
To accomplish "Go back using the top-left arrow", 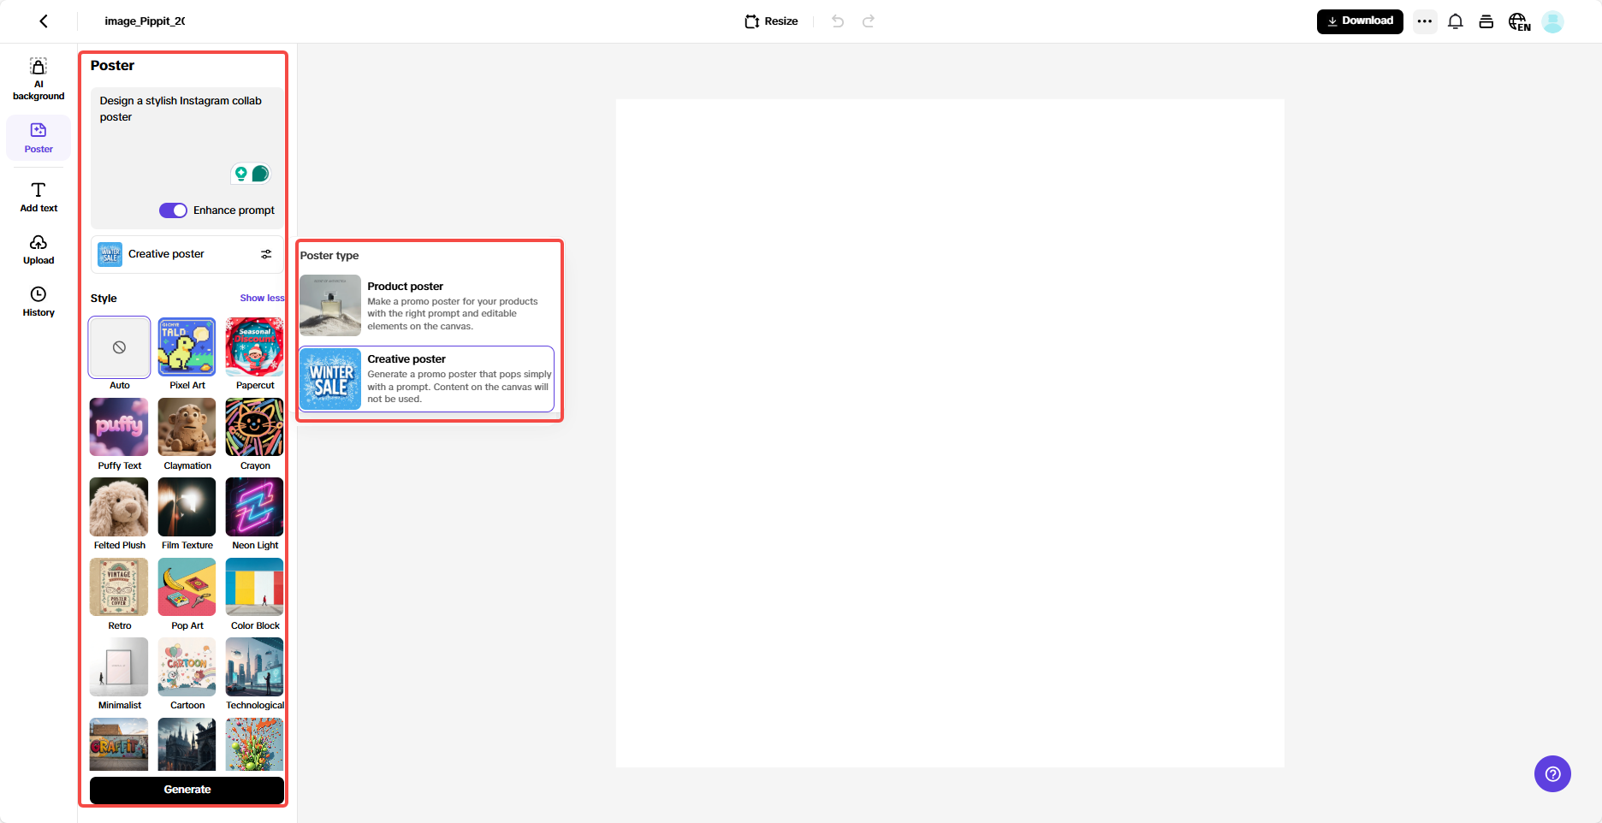I will tap(44, 21).
